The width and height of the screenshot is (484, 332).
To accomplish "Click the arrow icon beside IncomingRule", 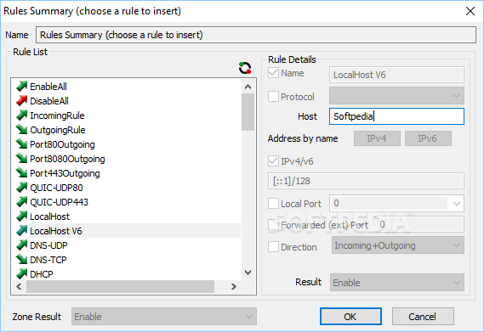I will 22,115.
